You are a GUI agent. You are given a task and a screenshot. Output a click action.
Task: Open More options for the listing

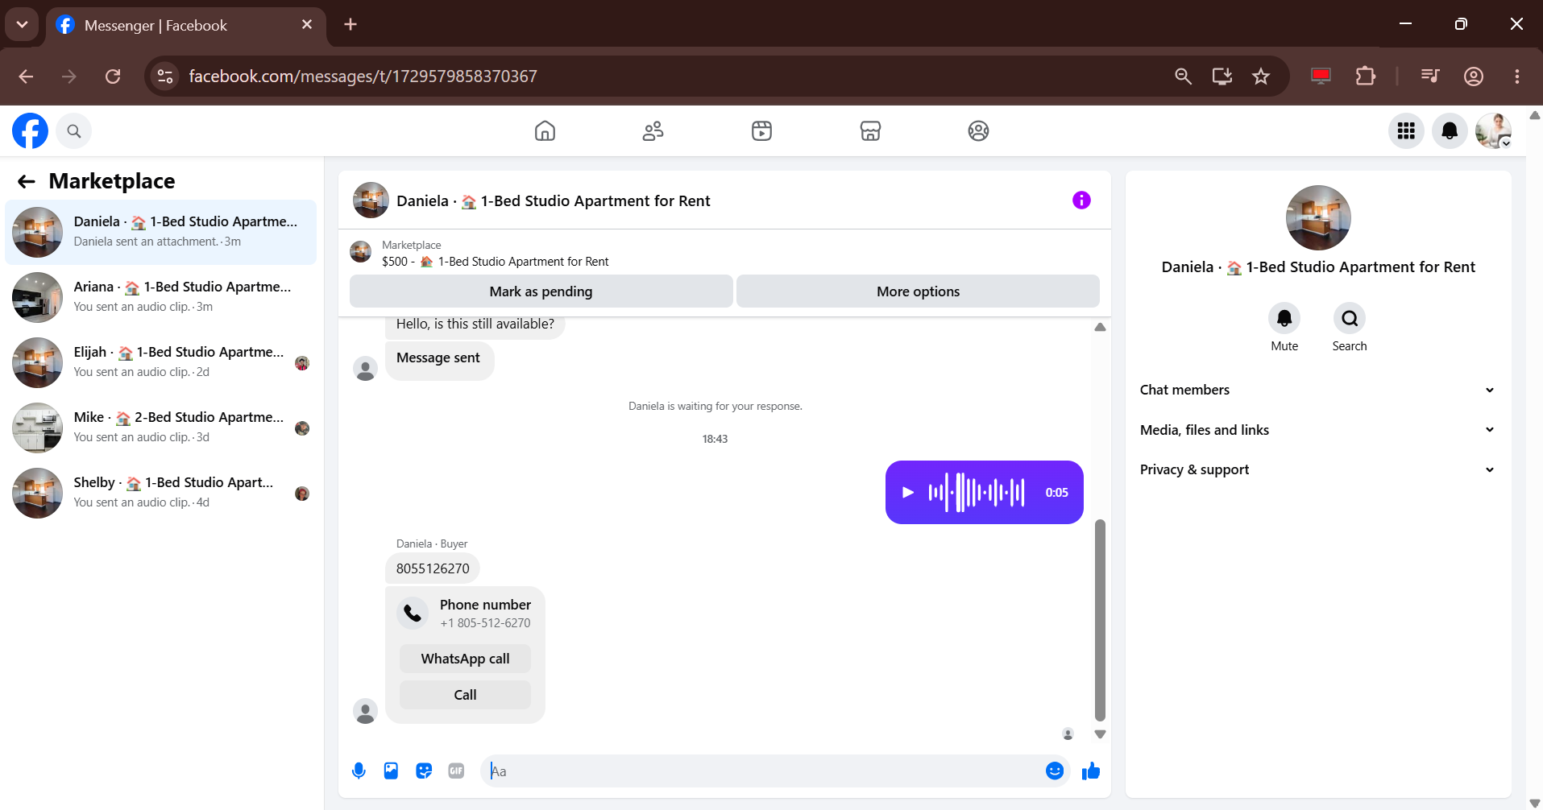click(918, 291)
